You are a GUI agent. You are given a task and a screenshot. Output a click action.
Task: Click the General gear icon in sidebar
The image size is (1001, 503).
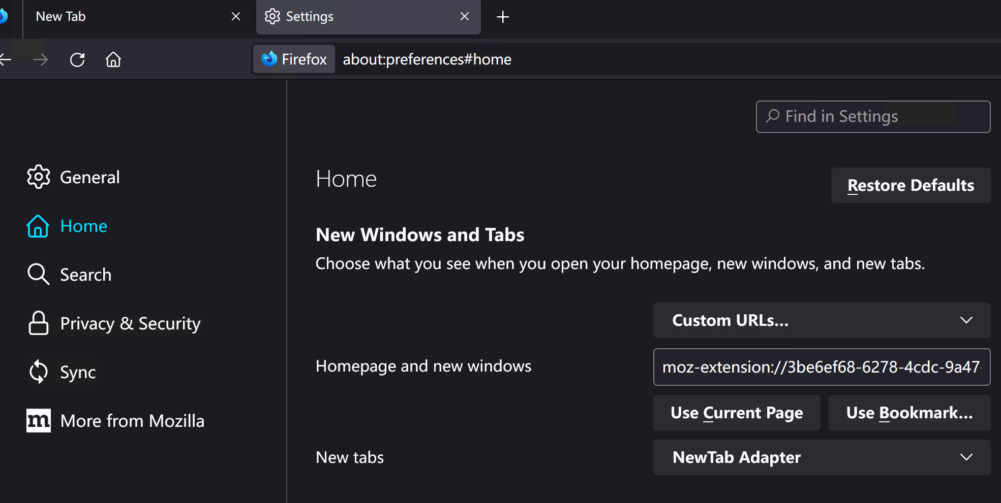pyautogui.click(x=39, y=177)
